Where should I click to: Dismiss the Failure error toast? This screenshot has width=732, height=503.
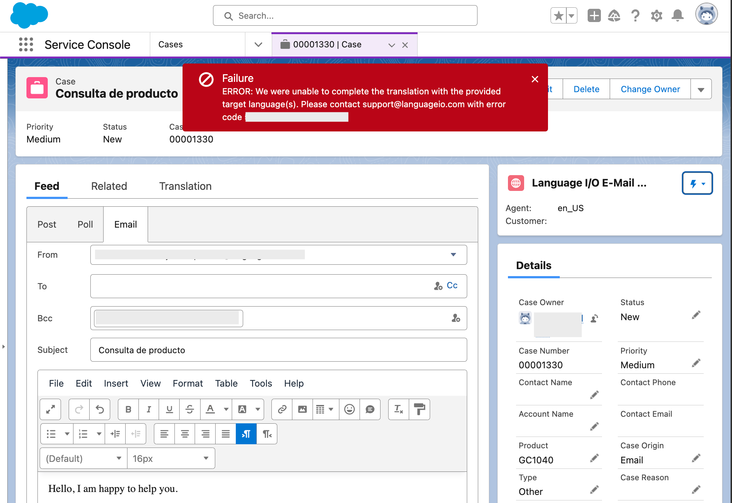tap(535, 79)
